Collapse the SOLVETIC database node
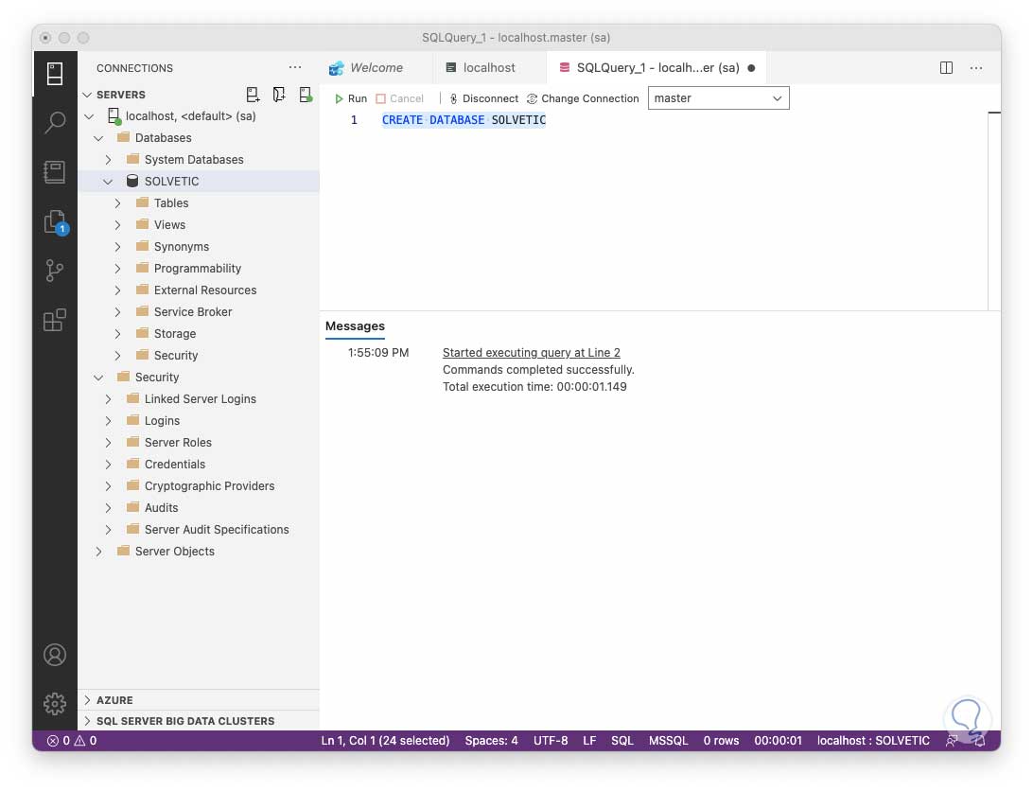 [108, 182]
